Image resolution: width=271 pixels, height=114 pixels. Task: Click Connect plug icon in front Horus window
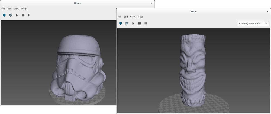[x=121, y=23]
